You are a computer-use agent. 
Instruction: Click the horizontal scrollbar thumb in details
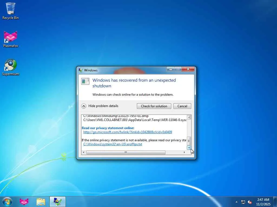point(126,153)
